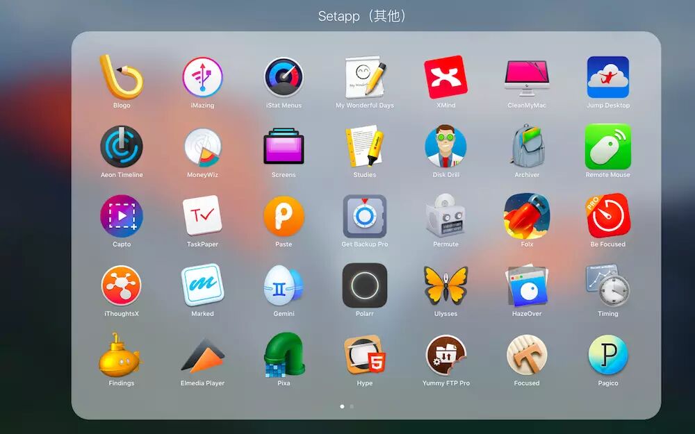
Task: Click the Setapp folder title
Action: click(x=363, y=17)
